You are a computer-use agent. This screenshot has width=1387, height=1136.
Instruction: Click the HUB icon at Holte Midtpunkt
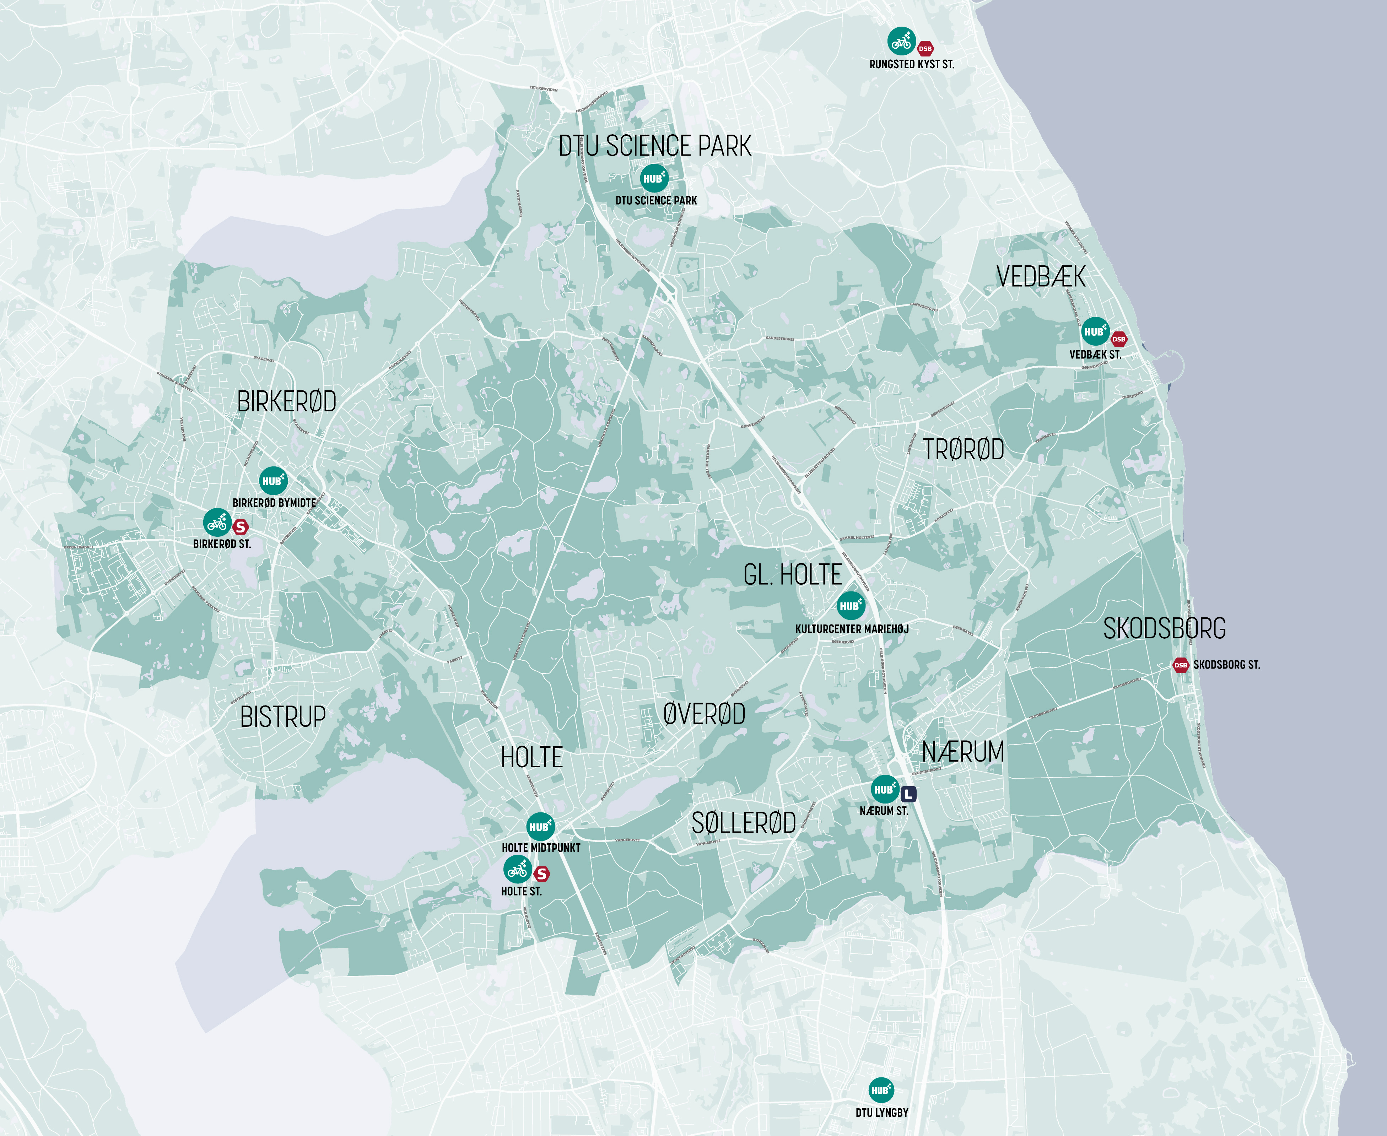click(540, 827)
